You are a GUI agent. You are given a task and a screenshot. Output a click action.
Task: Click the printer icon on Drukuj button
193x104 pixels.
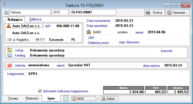coord(148,13)
